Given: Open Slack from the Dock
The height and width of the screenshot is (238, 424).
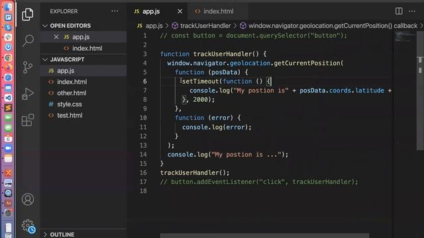Looking at the screenshot, I should [8, 37].
